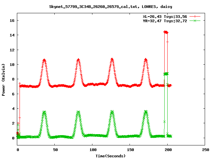The height and width of the screenshot is (159, 212).
Task: Click the first green peak near 35 seconds
Action: point(44,112)
